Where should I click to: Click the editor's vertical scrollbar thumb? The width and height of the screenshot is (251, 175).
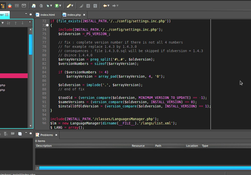[30, 44]
